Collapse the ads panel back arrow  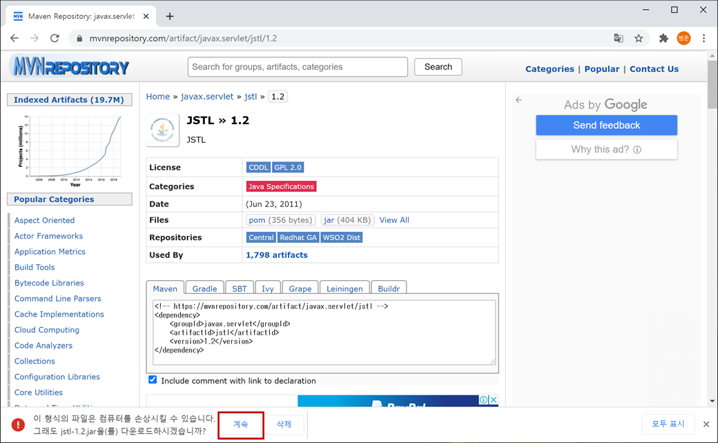pos(518,100)
